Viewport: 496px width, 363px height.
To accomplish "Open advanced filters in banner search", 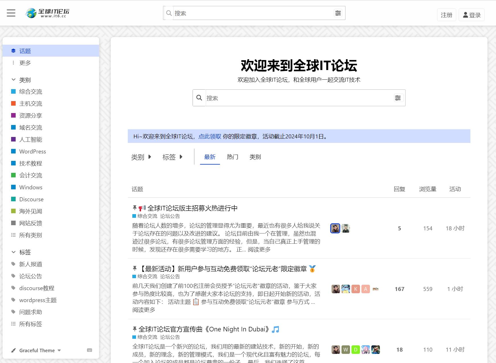I will pyautogui.click(x=398, y=98).
